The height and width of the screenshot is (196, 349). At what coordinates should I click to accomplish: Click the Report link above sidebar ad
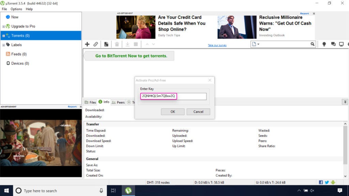pos(72,107)
